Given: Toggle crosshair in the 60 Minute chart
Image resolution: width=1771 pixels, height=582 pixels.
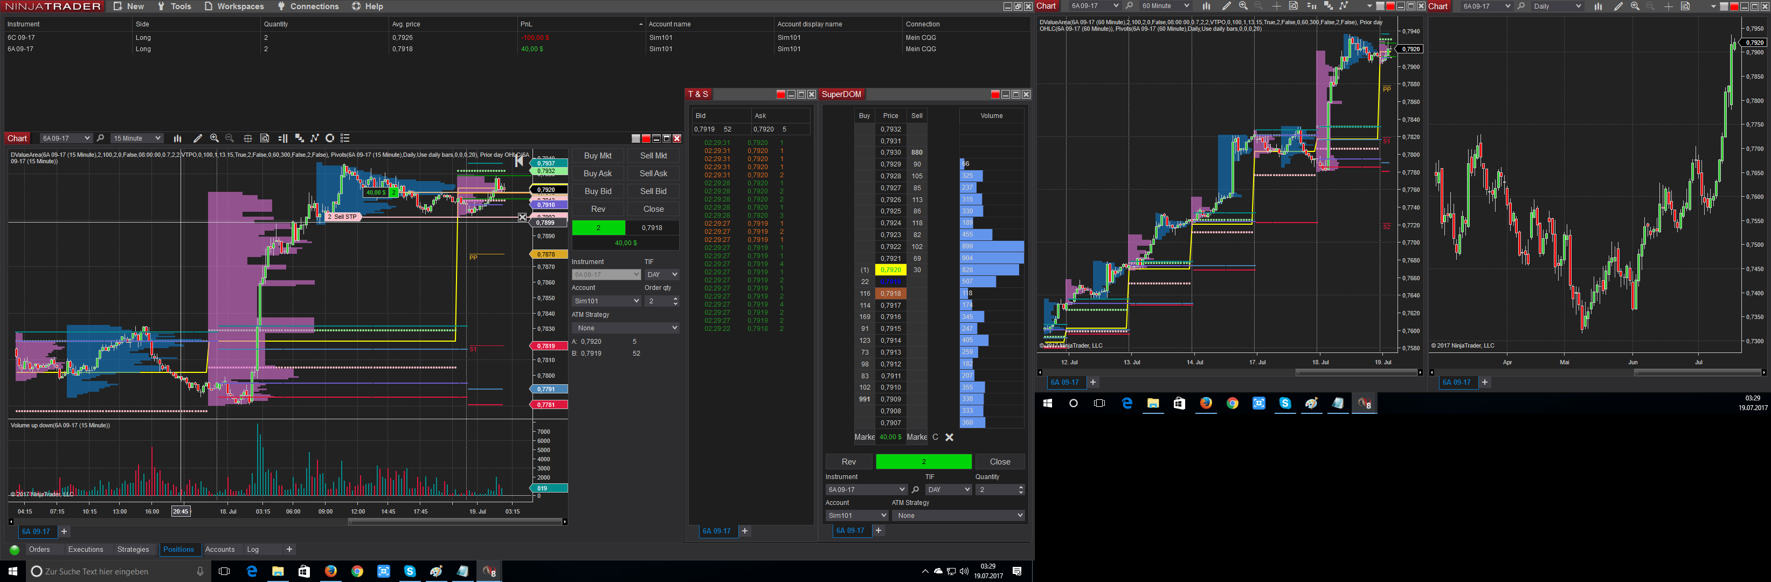Looking at the screenshot, I should point(1276,6).
